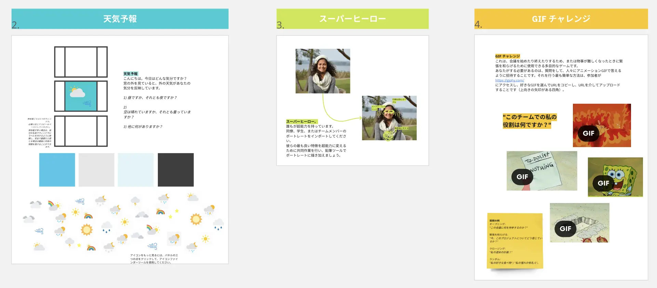657x288 pixels.
Task: Pick the pale blue color square
Action: coord(136,170)
